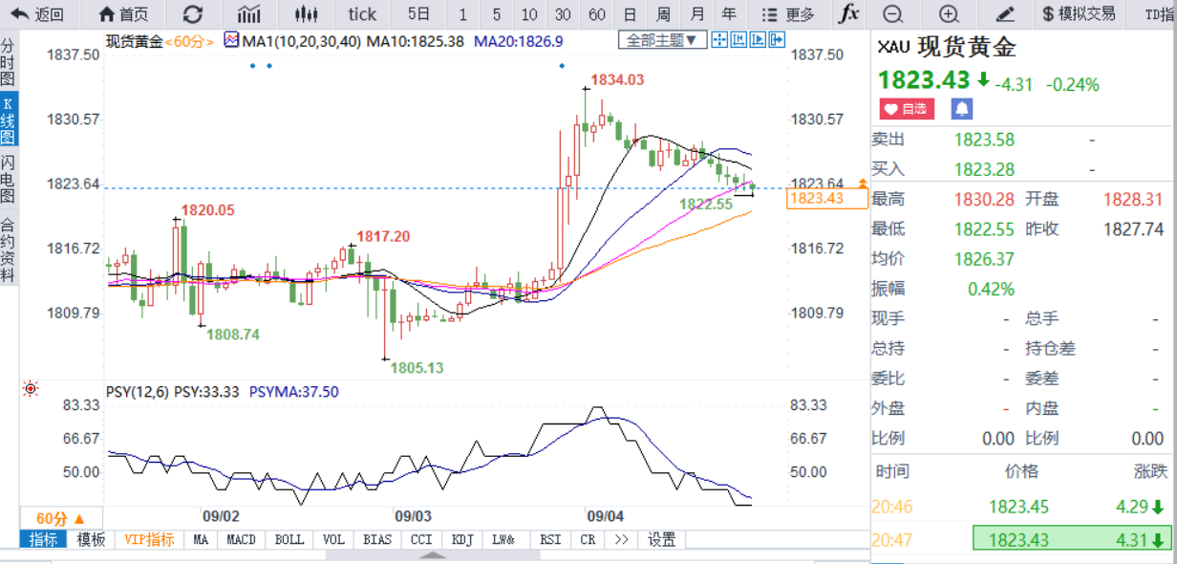The height and width of the screenshot is (564, 1177).
Task: Select the 60-minute period button
Action: coord(597,14)
